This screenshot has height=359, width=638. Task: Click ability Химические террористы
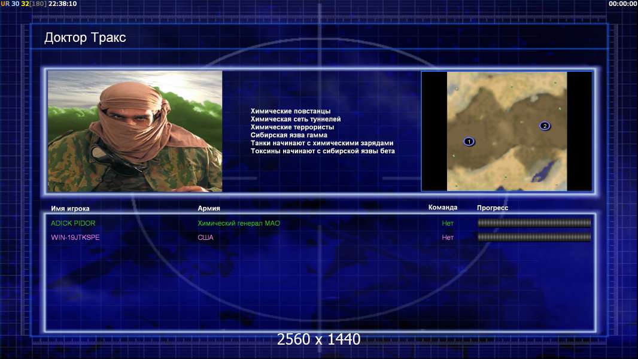point(292,127)
